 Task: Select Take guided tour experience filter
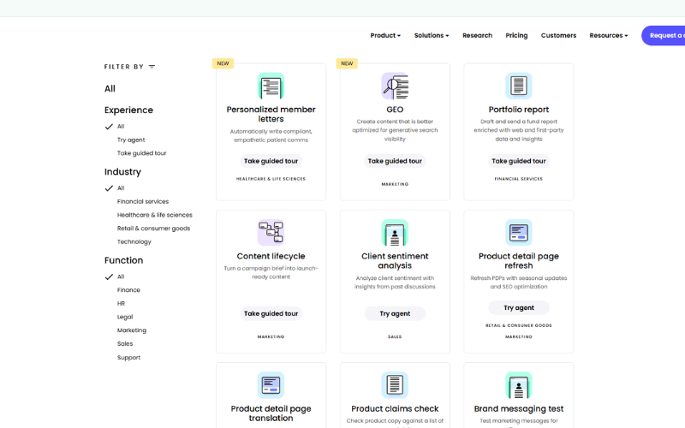pyautogui.click(x=141, y=153)
